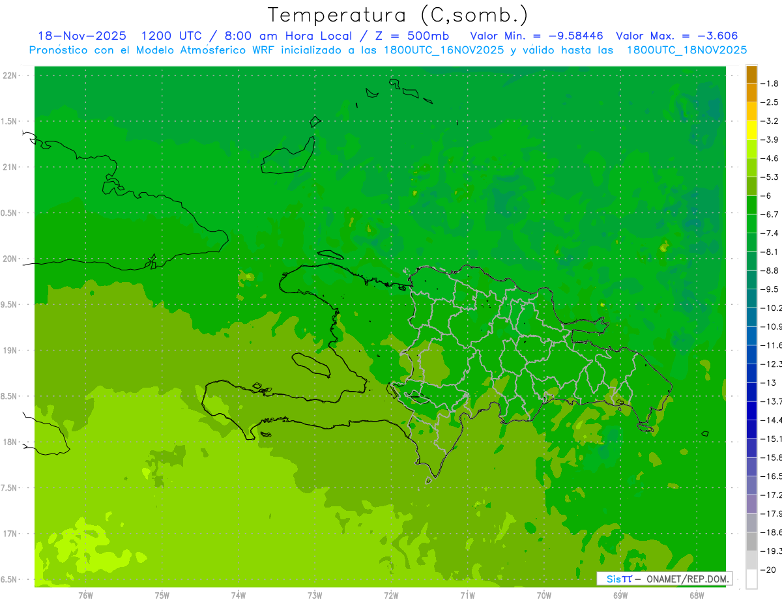The height and width of the screenshot is (604, 782).
Task: Click the '21N' latitude label
Action: pos(10,167)
